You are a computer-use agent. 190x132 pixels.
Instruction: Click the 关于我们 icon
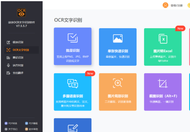pyautogui.click(x=6, y=129)
